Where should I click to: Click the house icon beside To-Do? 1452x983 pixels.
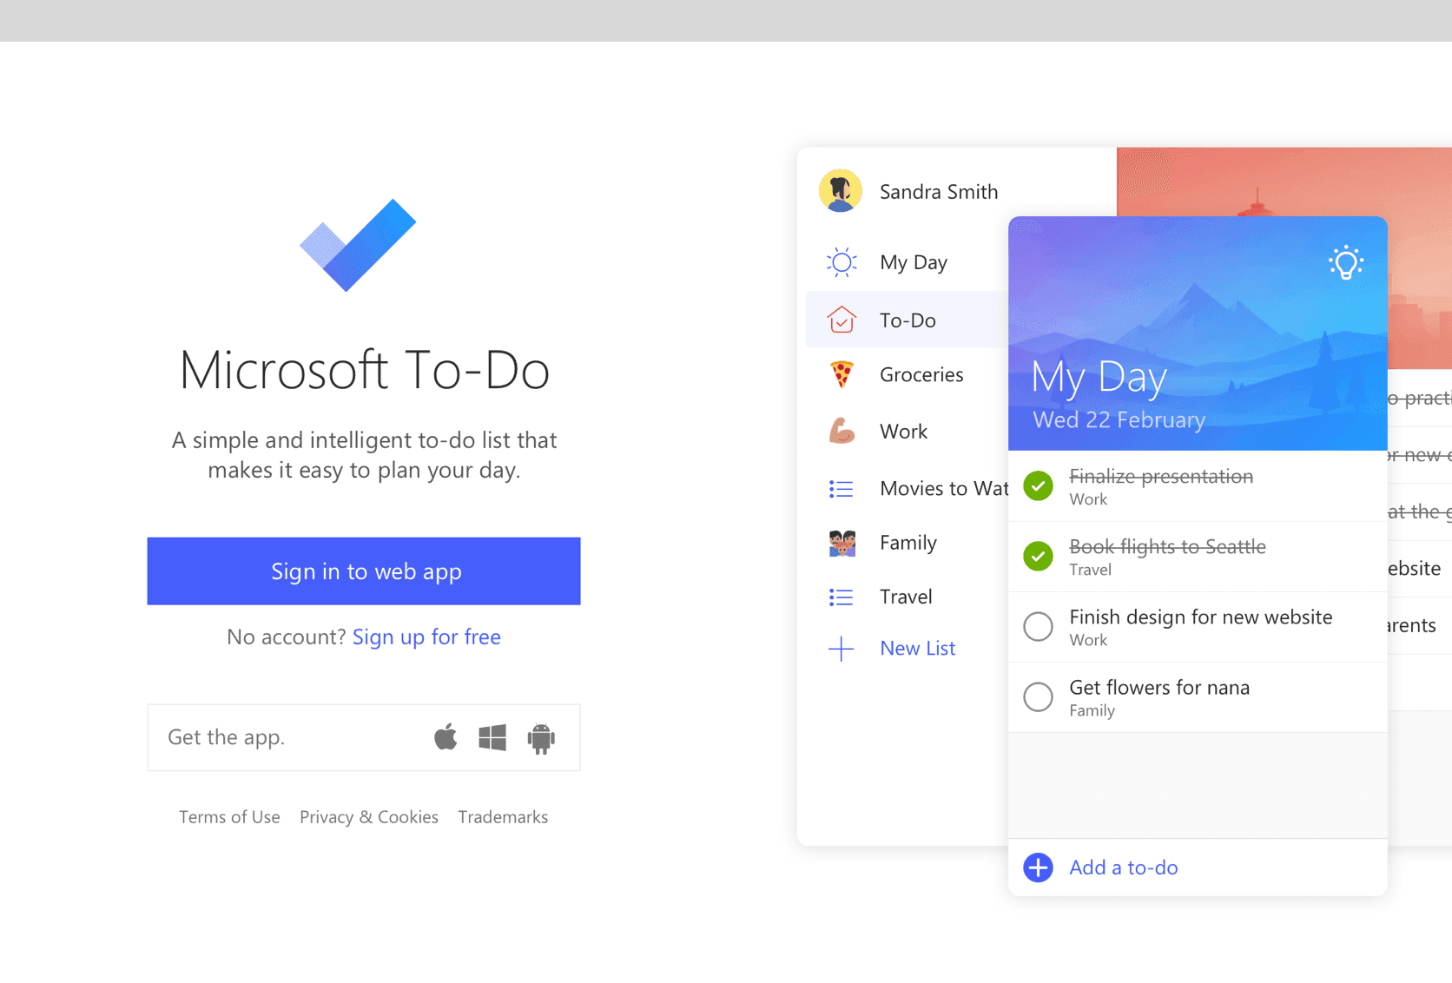point(841,320)
